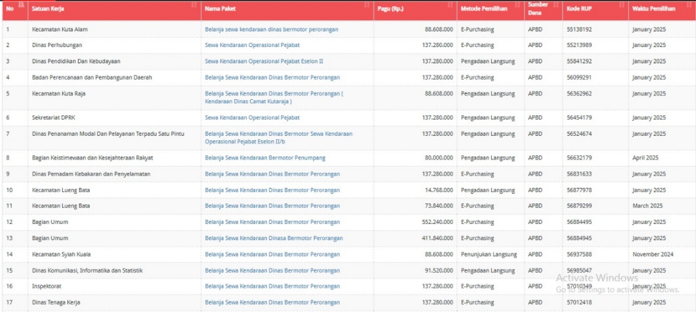Select Kode RUP 56884945
Viewport: 696px width, 312px height.
tap(579, 238)
